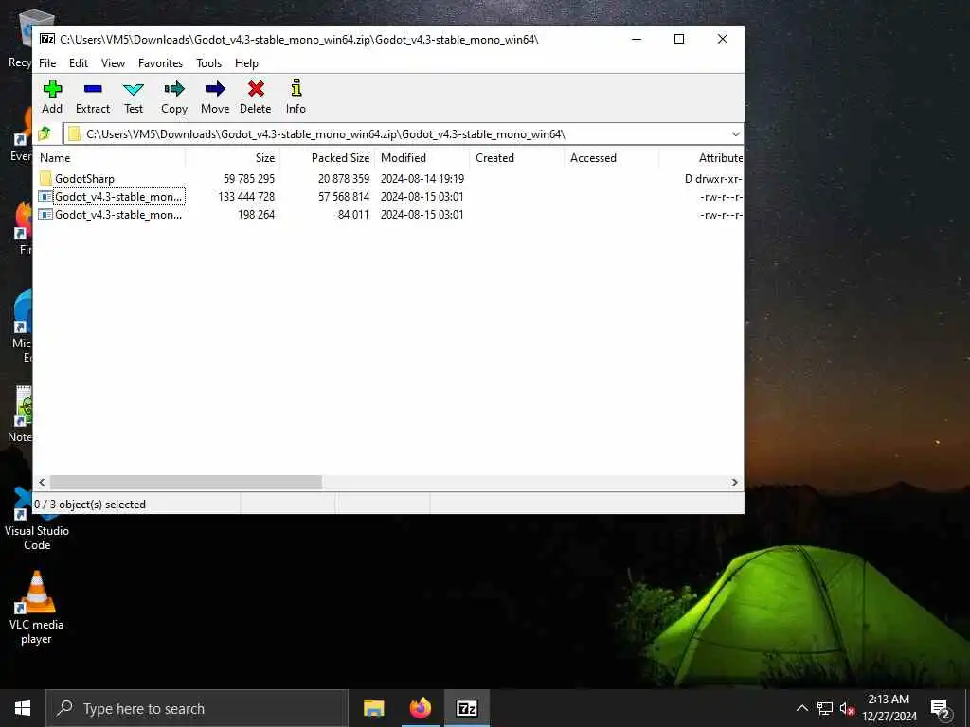Sort by the Name column header
The image size is (970, 727).
[110, 158]
